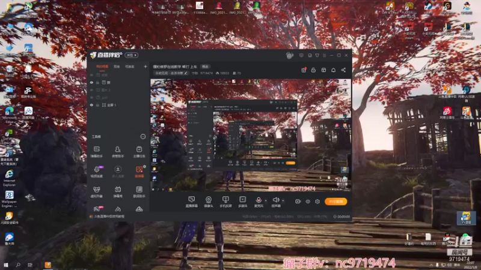Click the taskbar search magnifier
This screenshot has height=270, width=481.
18,265
